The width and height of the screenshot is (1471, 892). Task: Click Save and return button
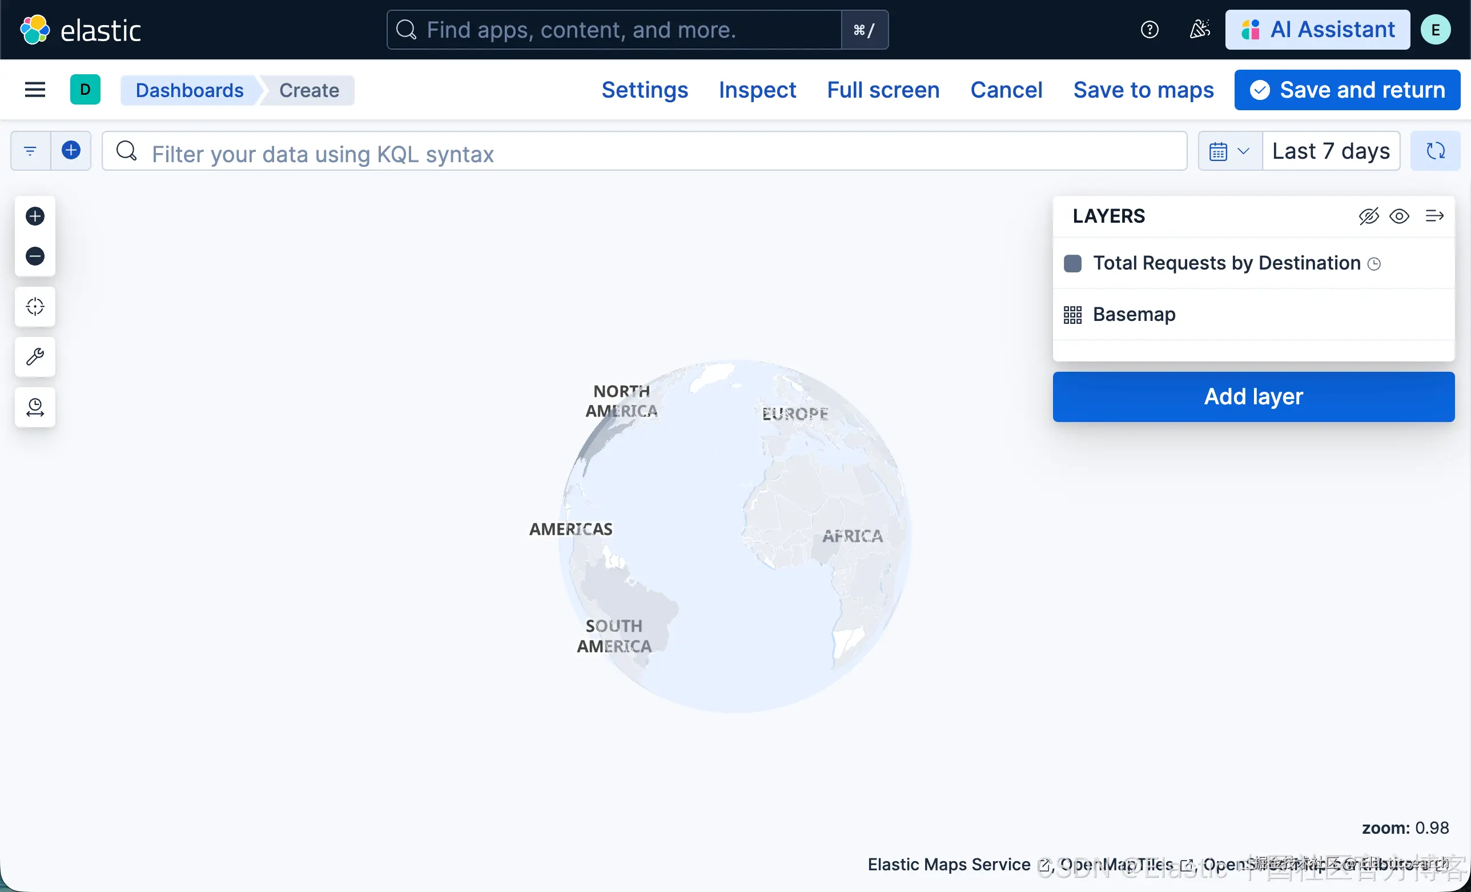click(x=1347, y=90)
